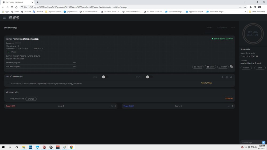
Task: Select the Team RED panel header
Action: point(61,106)
